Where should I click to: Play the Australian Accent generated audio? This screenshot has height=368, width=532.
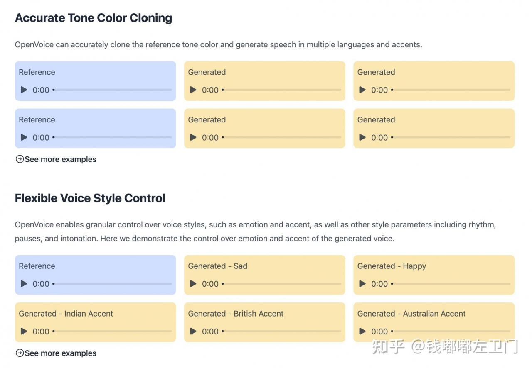click(362, 331)
